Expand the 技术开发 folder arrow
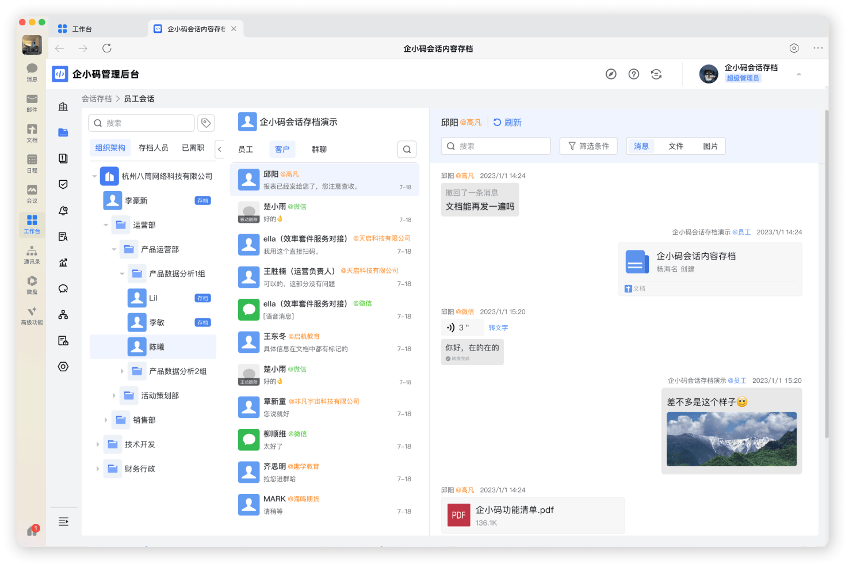The width and height of the screenshot is (849, 567). 98,444
